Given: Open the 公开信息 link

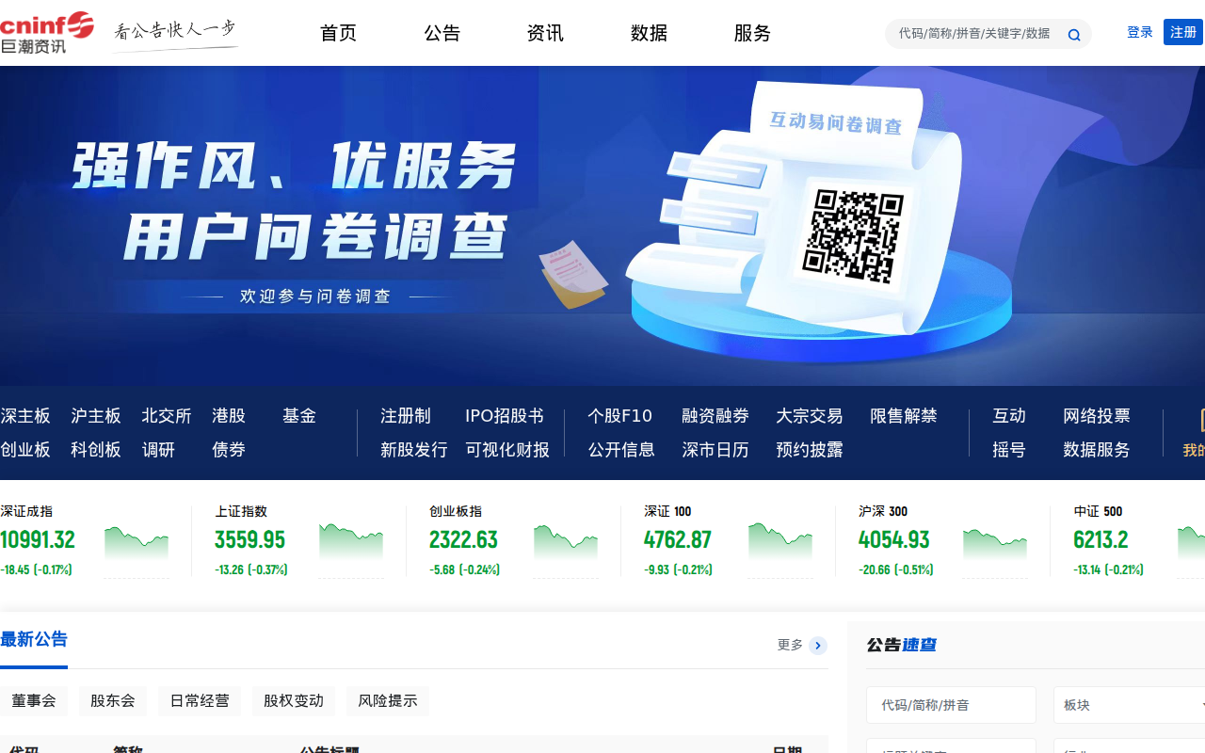Looking at the screenshot, I should (621, 450).
